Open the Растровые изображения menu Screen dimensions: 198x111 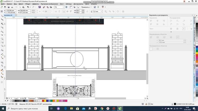click(49, 4)
